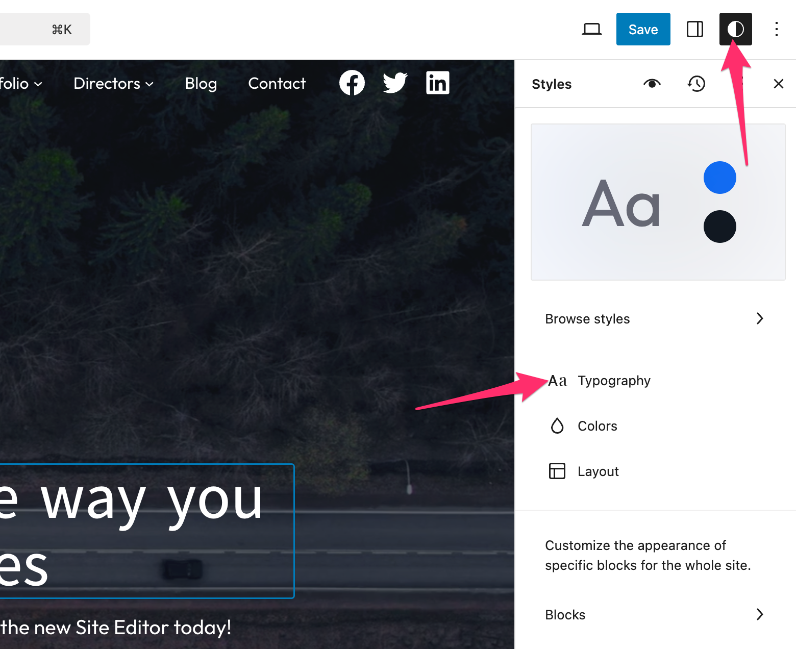Screen dimensions: 796x649
Task: Click the Twitter bird icon
Action: click(395, 83)
